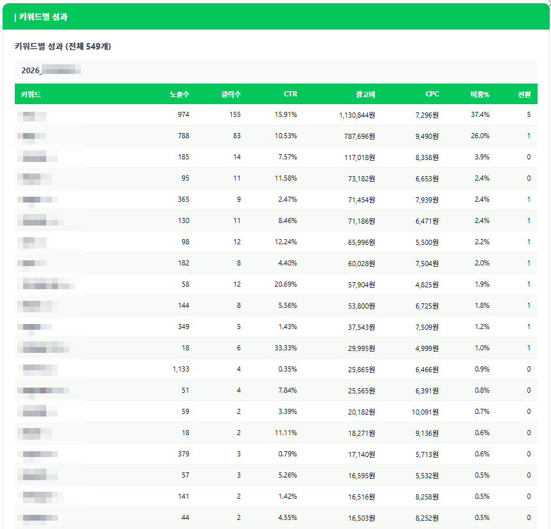This screenshot has width=551, height=529.
Task: Click the 65,996원 ad cost cell
Action: click(x=362, y=242)
